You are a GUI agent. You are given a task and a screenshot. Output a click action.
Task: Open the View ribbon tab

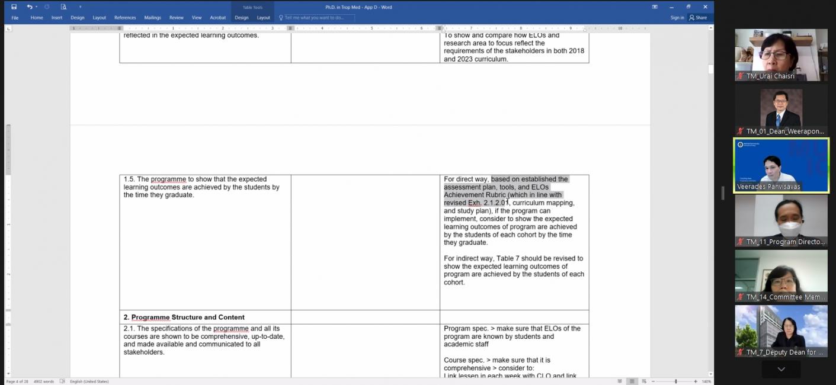pos(197,18)
